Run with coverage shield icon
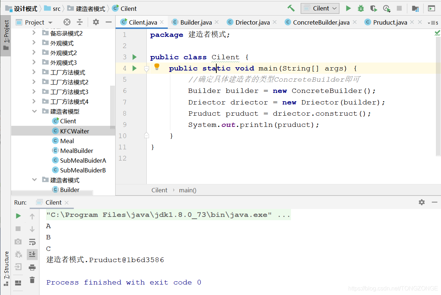Screen dimensions: 441x295 coord(374,8)
